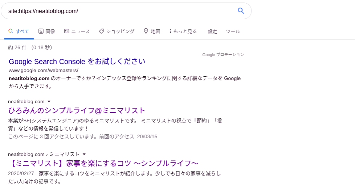The height and width of the screenshot is (190, 355).
Task: Select the 画像 images tab
Action: pos(46,31)
